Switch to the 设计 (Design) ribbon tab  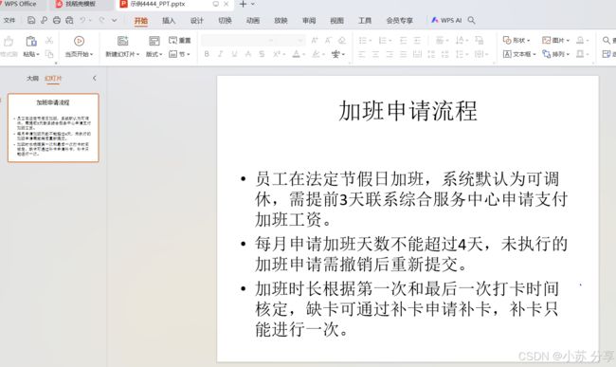(x=197, y=21)
